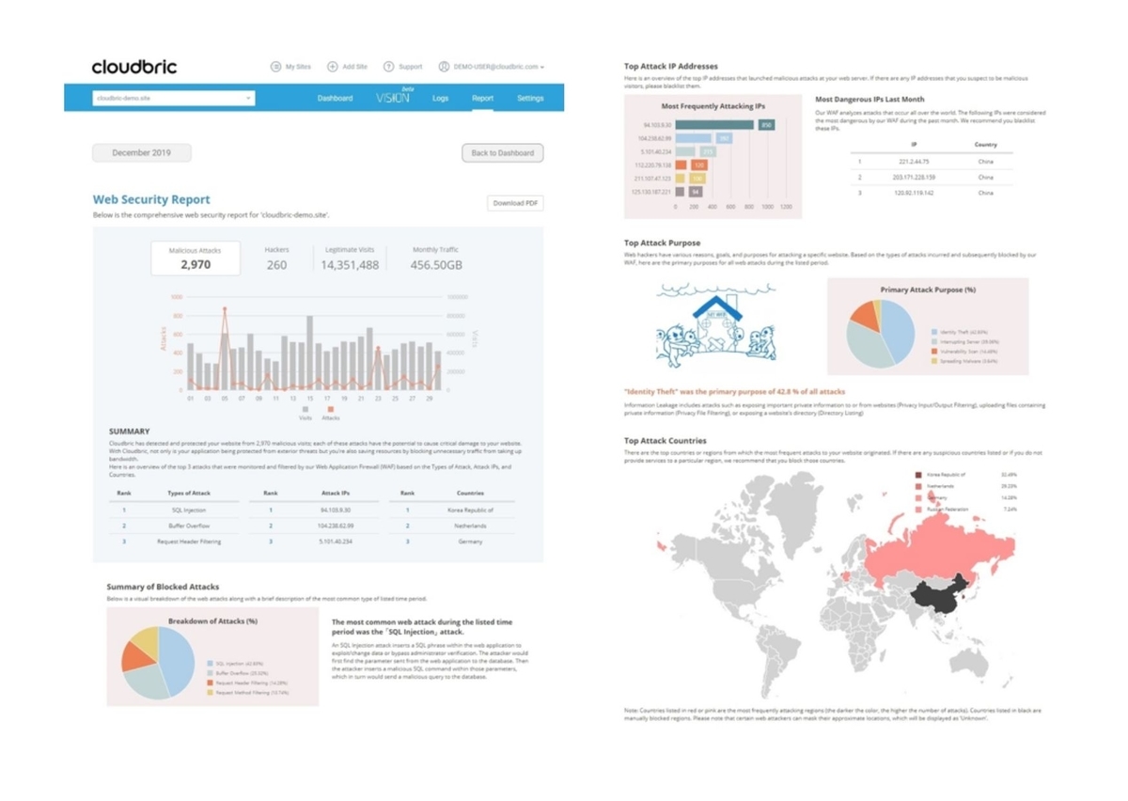Click the Request Header Filtering legend swatch

click(x=210, y=683)
